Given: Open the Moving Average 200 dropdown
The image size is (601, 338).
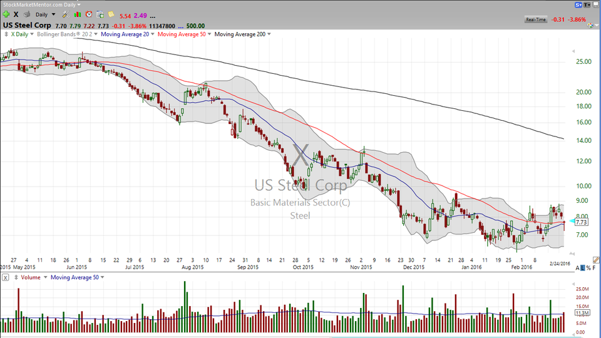Looking at the screenshot, I should pyautogui.click(x=269, y=34).
